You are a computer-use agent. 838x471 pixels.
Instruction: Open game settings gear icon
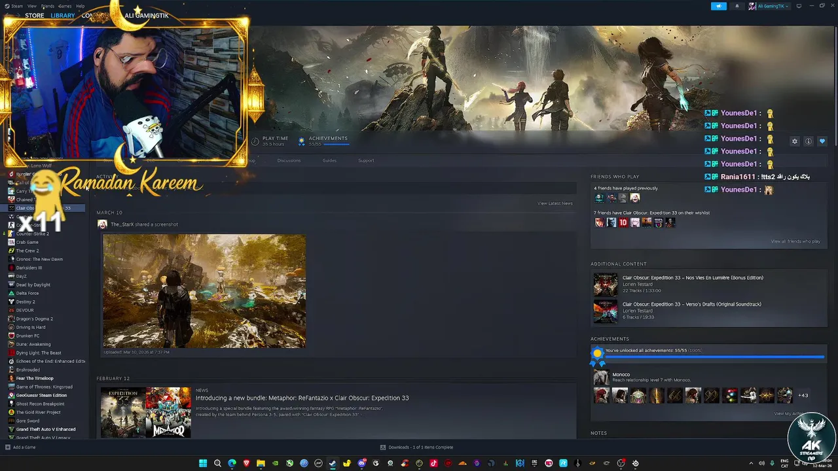(795, 141)
